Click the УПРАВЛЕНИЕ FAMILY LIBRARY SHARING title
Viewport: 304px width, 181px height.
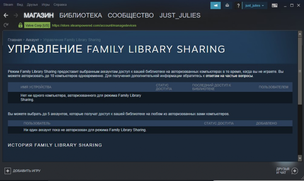point(116,49)
